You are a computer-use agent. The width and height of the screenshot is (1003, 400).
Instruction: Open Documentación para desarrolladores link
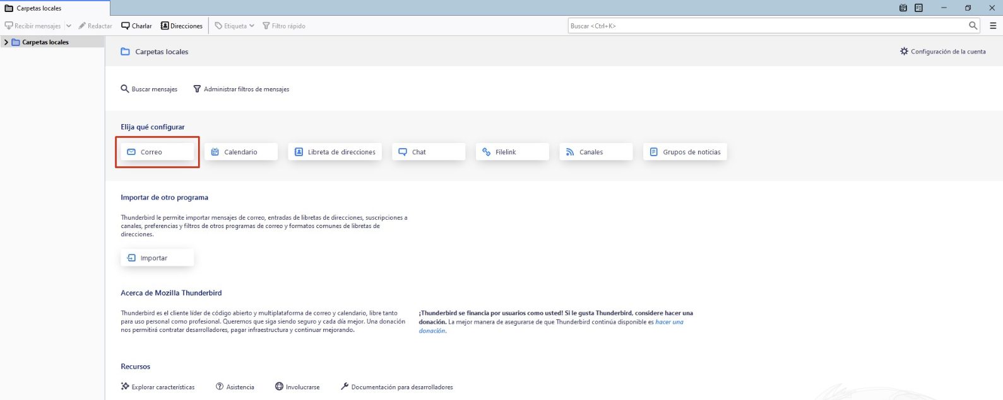pyautogui.click(x=396, y=387)
